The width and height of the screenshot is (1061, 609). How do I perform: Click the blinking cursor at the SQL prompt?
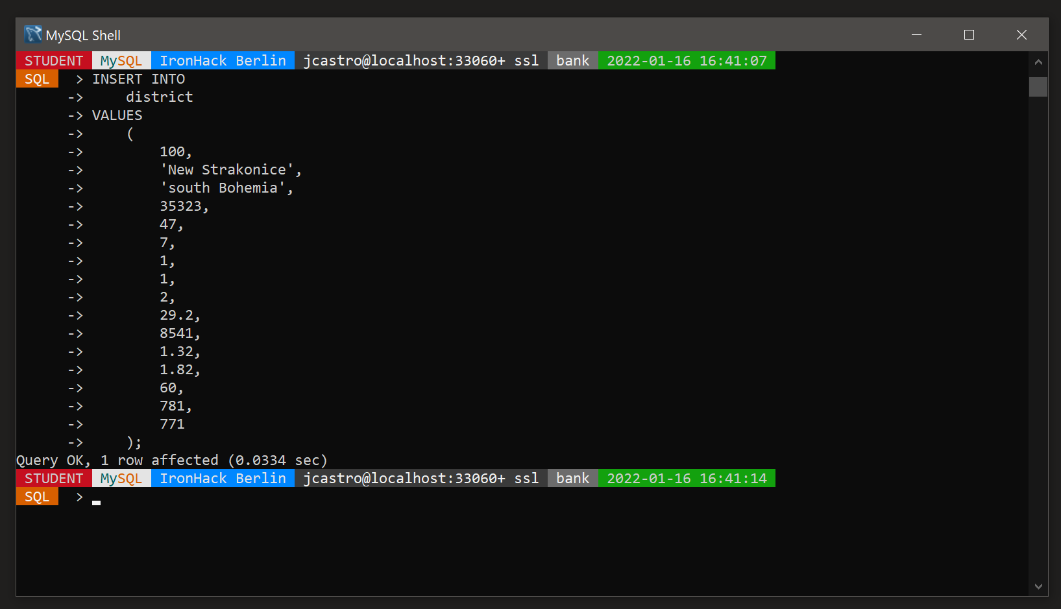pyautogui.click(x=96, y=501)
